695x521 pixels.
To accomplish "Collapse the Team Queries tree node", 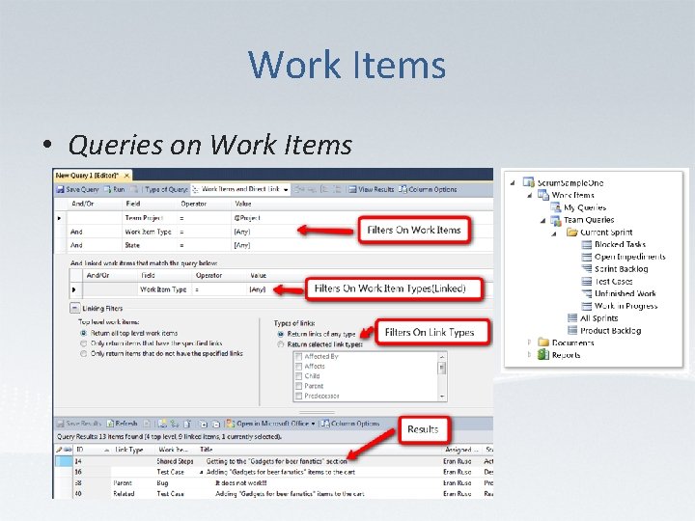I will pos(542,220).
